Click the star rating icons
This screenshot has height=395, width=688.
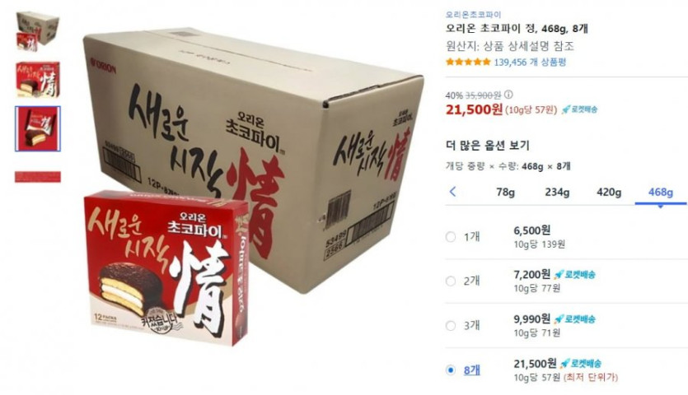tap(468, 62)
